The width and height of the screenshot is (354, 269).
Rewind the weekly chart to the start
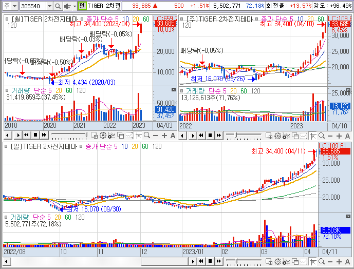pos(201,136)
